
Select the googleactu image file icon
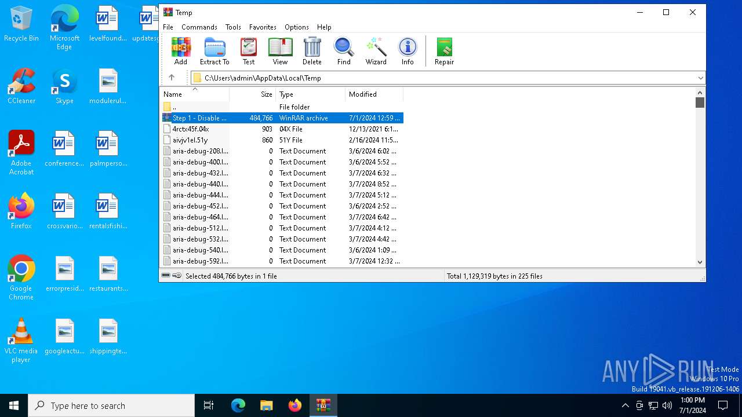(64, 336)
